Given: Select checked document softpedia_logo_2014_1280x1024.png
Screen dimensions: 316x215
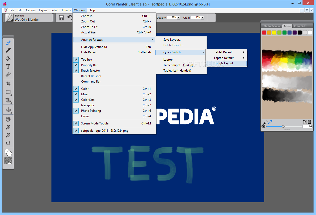Looking at the screenshot, I should click(x=114, y=131).
